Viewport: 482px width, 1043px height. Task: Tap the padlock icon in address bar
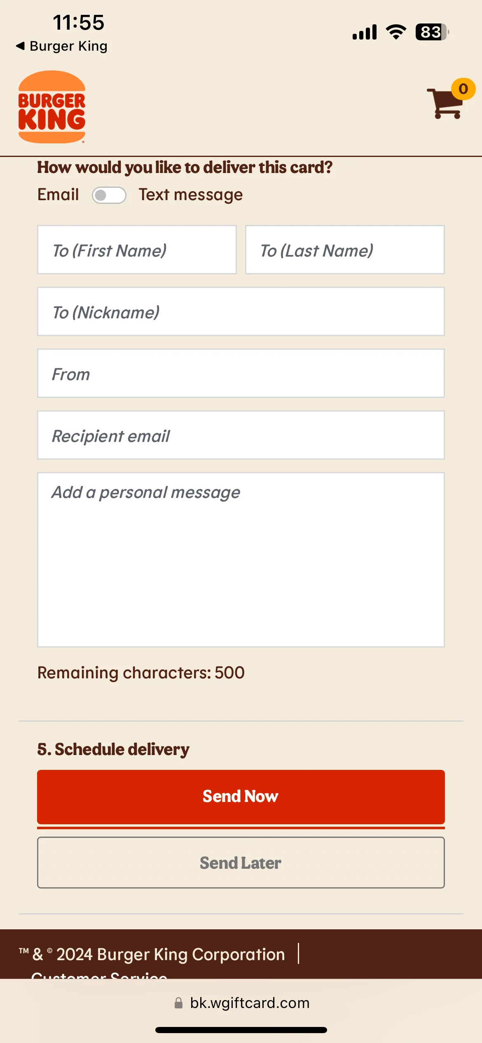click(x=178, y=1003)
